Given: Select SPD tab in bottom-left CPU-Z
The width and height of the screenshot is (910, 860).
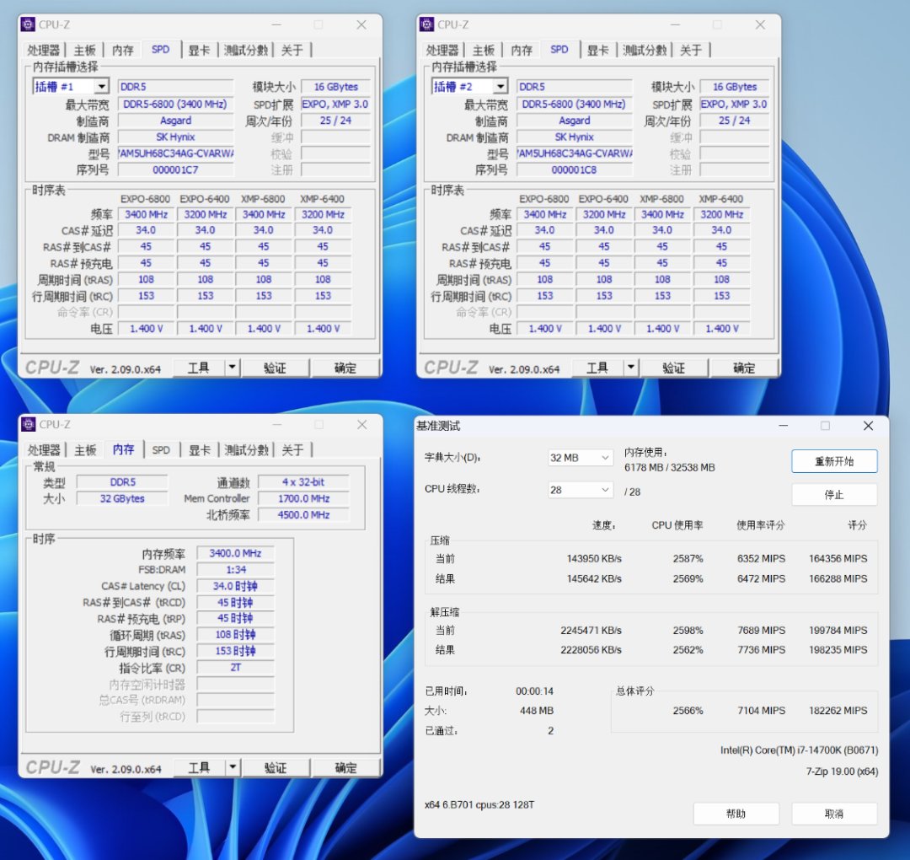Looking at the screenshot, I should pyautogui.click(x=161, y=450).
